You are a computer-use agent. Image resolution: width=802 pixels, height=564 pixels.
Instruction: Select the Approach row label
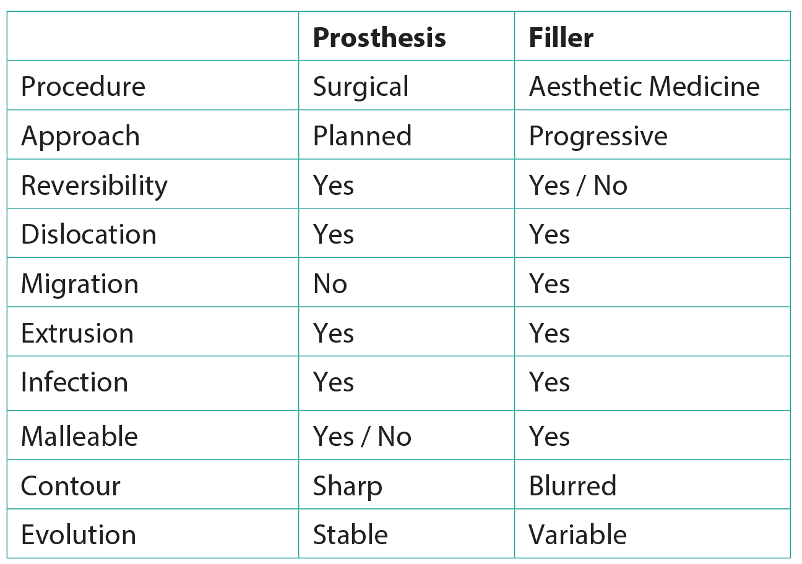(x=80, y=136)
